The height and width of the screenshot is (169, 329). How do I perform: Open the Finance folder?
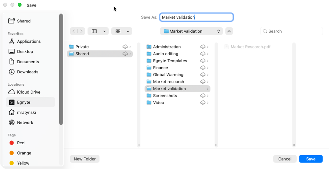pos(178,68)
